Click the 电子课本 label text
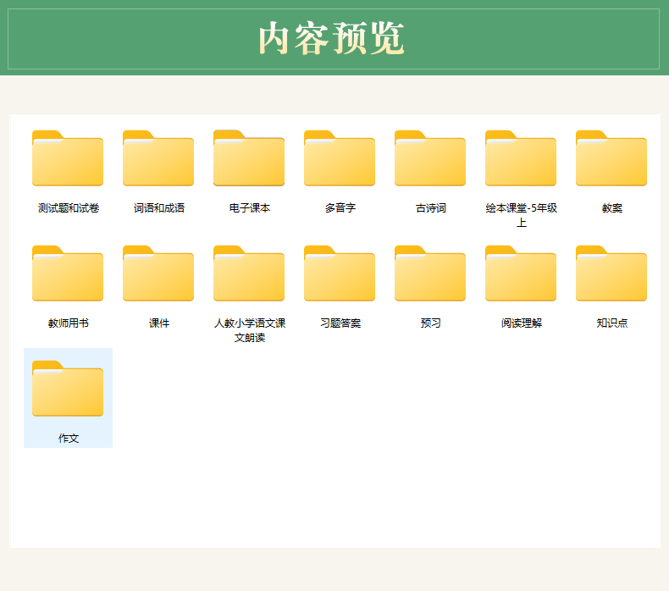This screenshot has width=669, height=591. (x=250, y=208)
